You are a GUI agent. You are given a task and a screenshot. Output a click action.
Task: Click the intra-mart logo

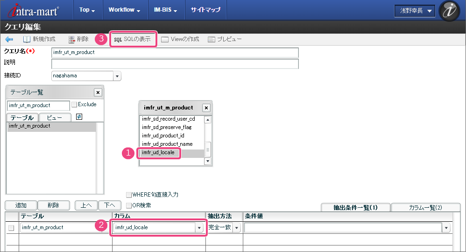point(33,11)
